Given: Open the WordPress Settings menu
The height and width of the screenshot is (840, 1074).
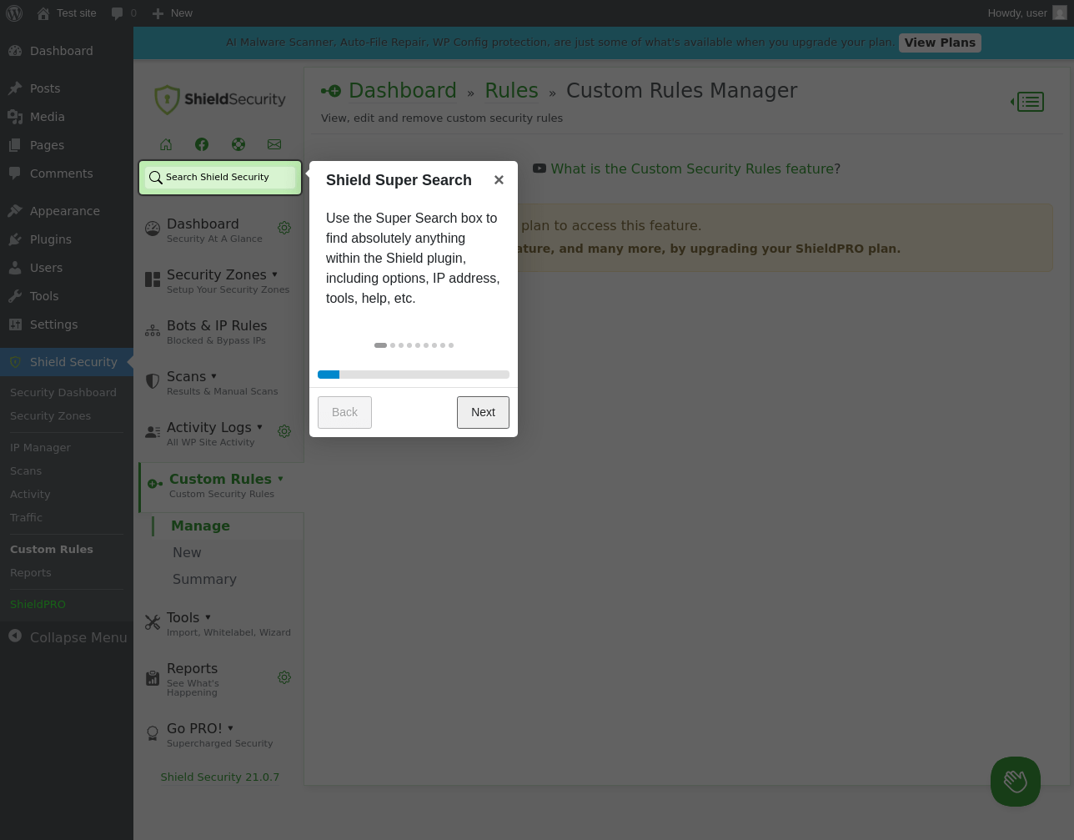Looking at the screenshot, I should pyautogui.click(x=67, y=324).
